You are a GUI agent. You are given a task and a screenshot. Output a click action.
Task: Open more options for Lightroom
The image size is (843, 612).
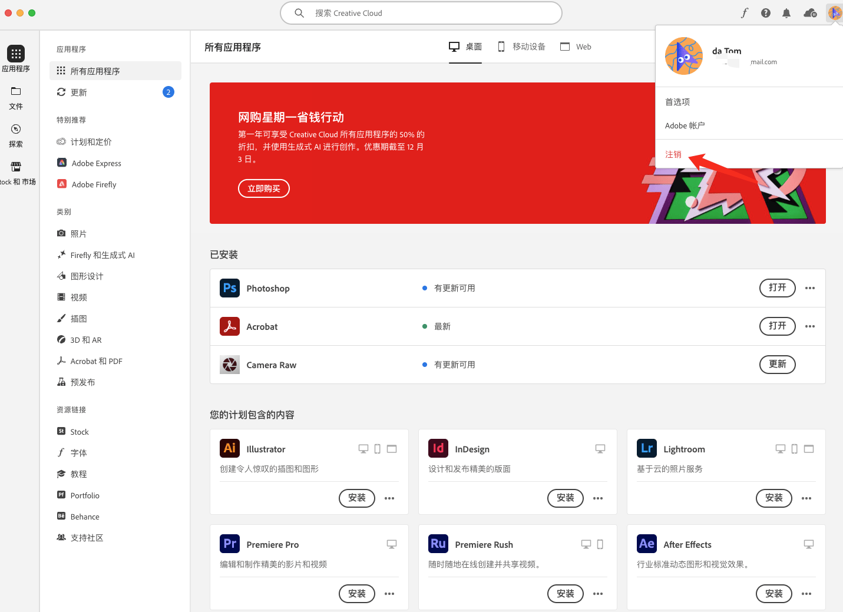click(x=806, y=498)
